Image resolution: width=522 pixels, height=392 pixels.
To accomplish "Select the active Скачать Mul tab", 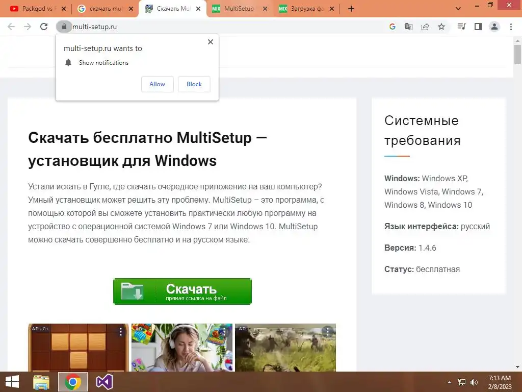I will pos(173,9).
